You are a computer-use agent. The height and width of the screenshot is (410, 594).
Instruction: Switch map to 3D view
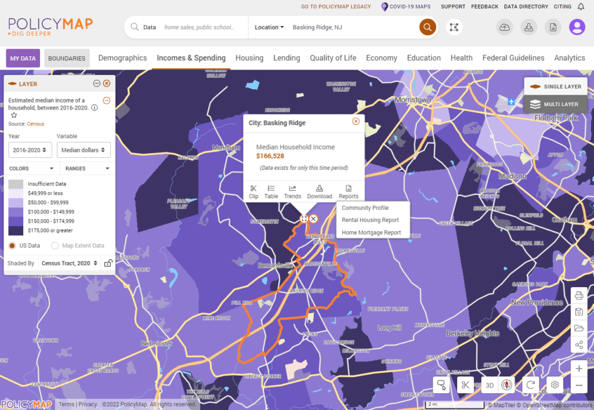pyautogui.click(x=490, y=385)
